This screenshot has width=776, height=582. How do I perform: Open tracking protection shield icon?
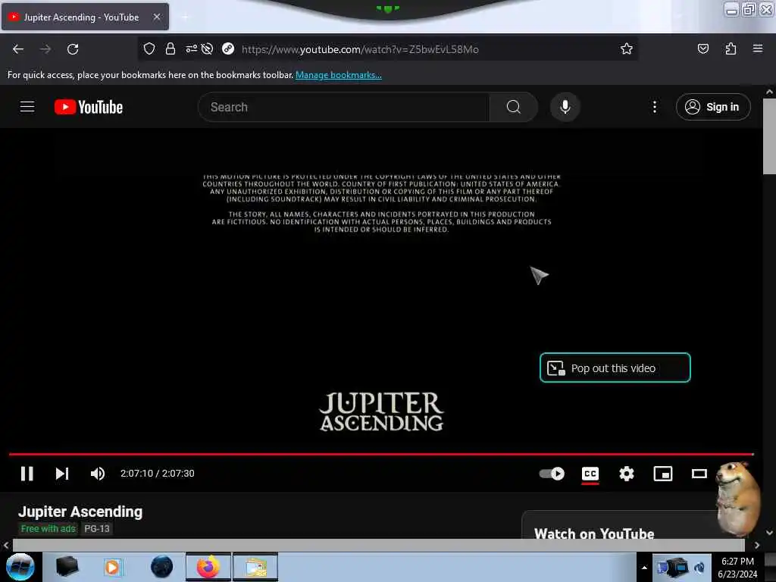point(149,48)
